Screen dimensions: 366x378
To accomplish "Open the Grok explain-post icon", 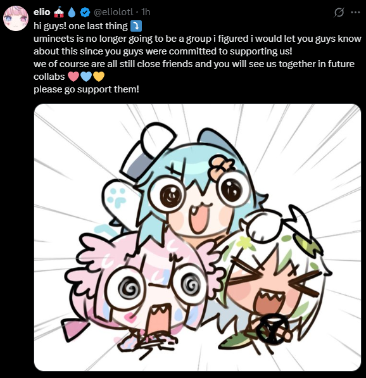I will 339,12.
